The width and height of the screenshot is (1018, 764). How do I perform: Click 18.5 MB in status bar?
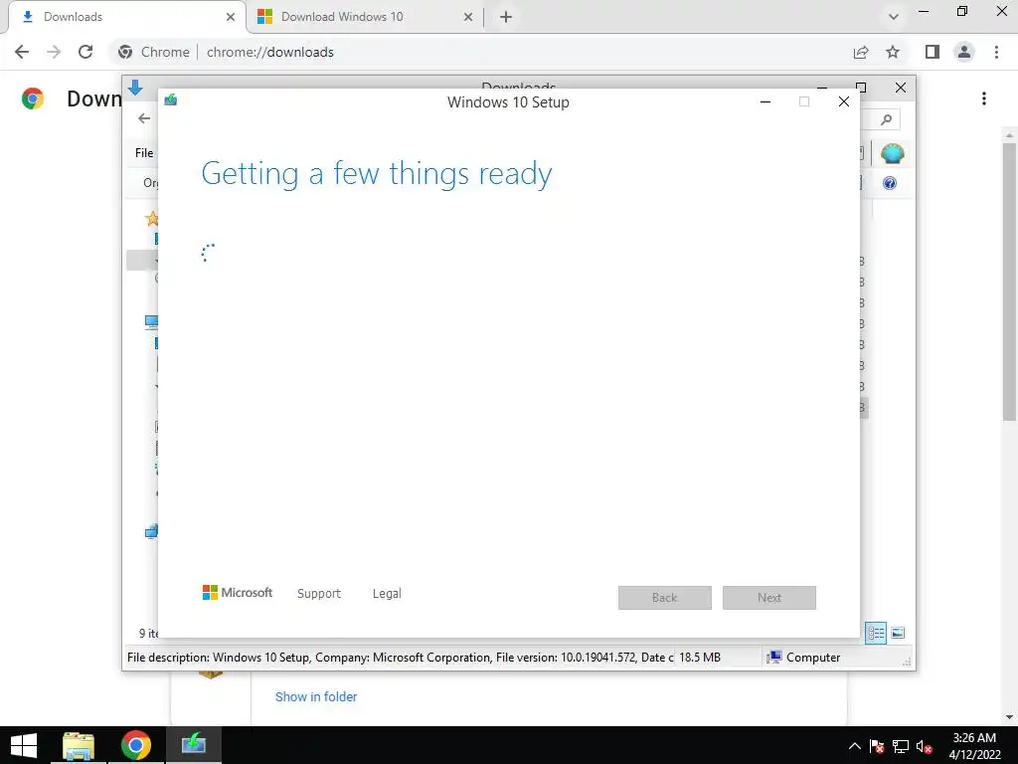click(x=700, y=658)
